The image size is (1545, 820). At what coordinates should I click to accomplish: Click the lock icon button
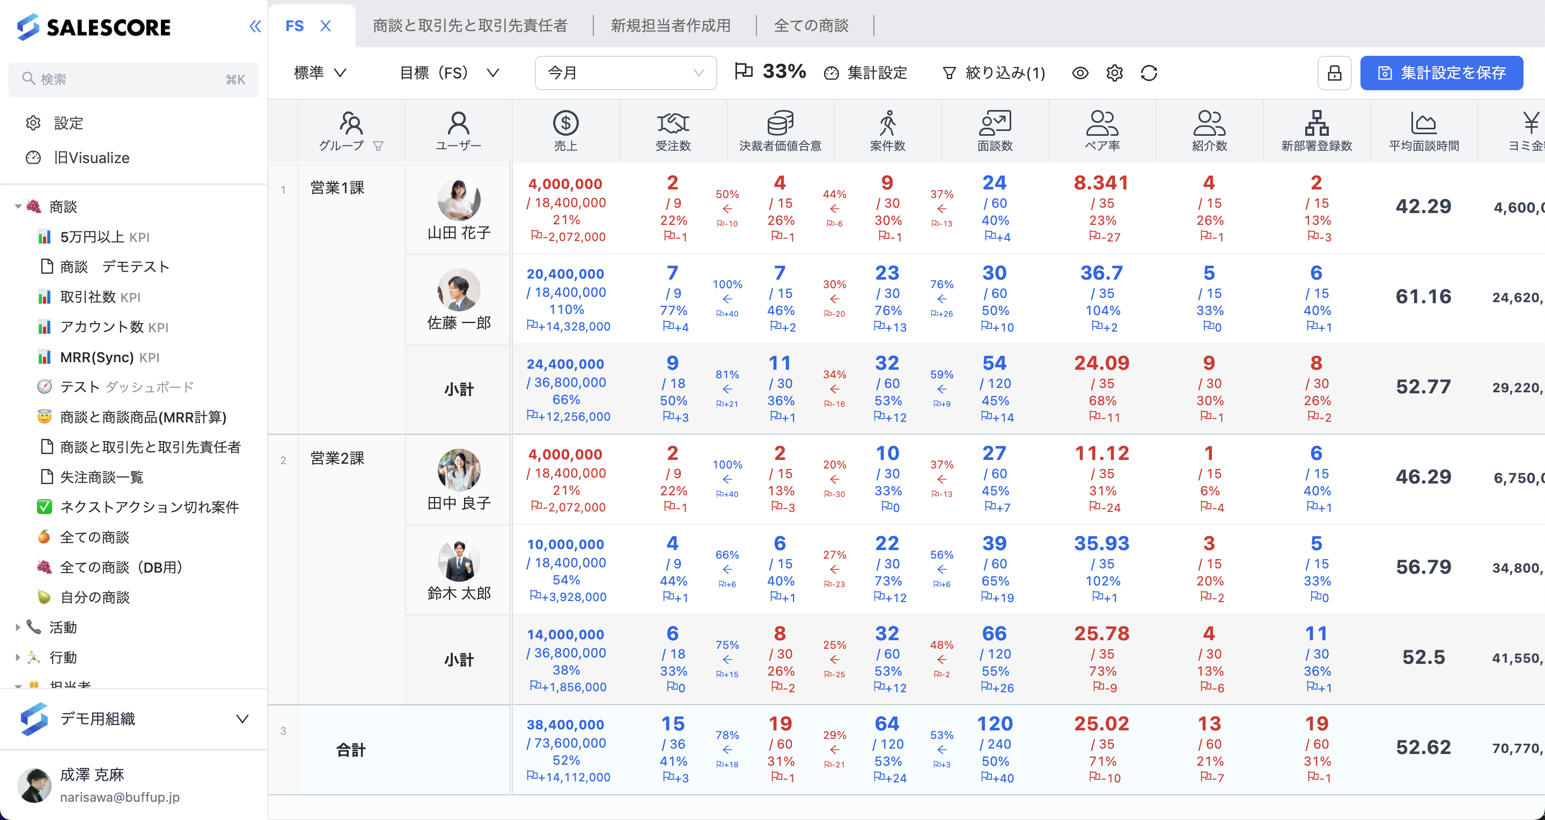[x=1335, y=73]
